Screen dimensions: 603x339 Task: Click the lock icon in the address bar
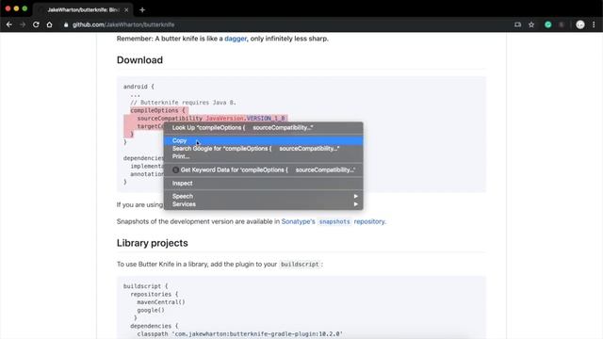coord(66,24)
